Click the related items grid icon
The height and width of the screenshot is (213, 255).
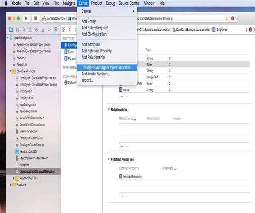(x=64, y=29)
